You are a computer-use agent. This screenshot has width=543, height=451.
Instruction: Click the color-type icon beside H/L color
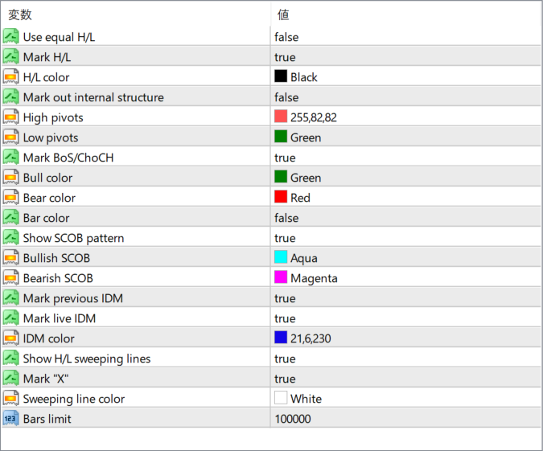10,77
